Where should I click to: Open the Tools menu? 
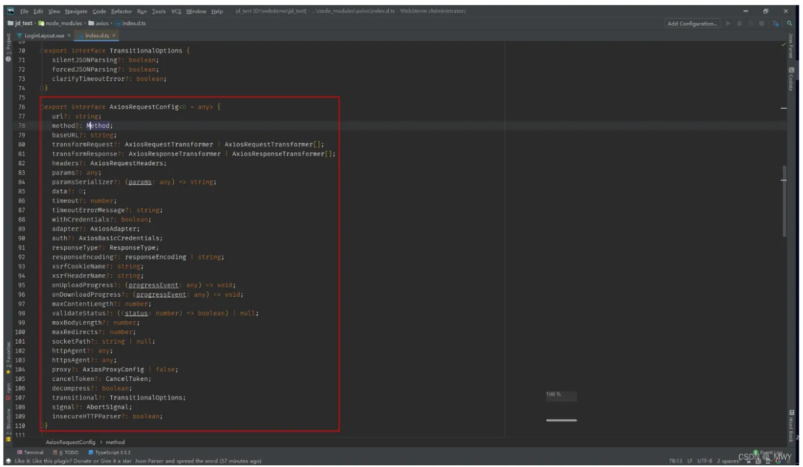pyautogui.click(x=159, y=11)
